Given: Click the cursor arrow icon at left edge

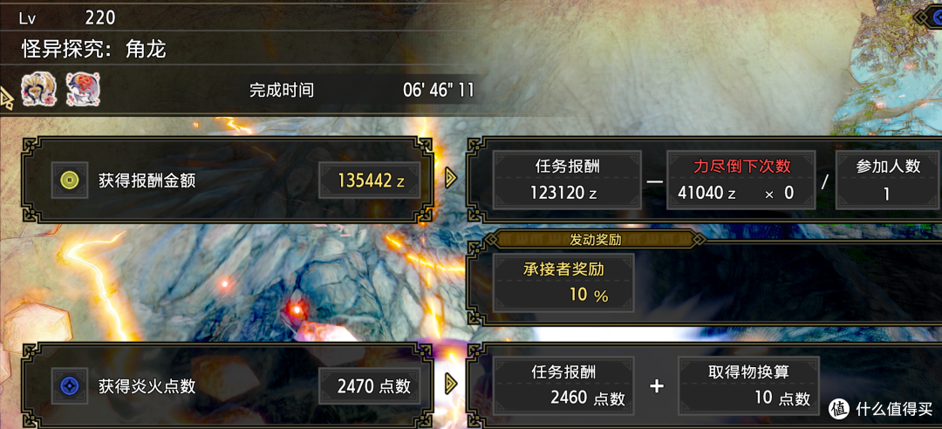Looking at the screenshot, I should (x=7, y=97).
